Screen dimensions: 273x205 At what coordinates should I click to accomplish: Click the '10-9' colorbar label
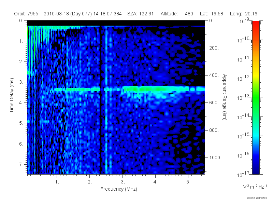coord(244,20)
